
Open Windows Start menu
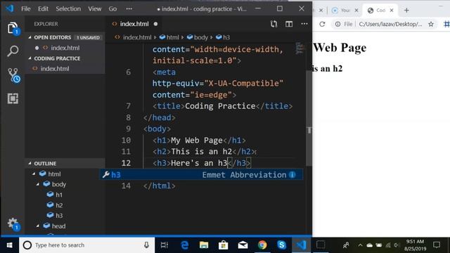click(9, 245)
